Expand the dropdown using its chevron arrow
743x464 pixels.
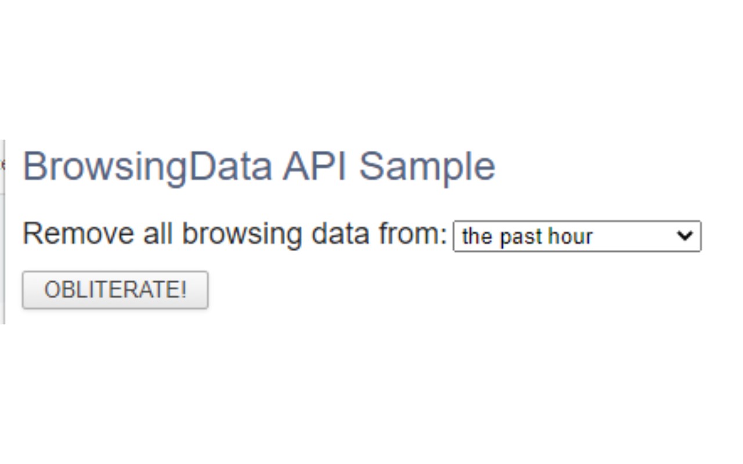point(685,235)
